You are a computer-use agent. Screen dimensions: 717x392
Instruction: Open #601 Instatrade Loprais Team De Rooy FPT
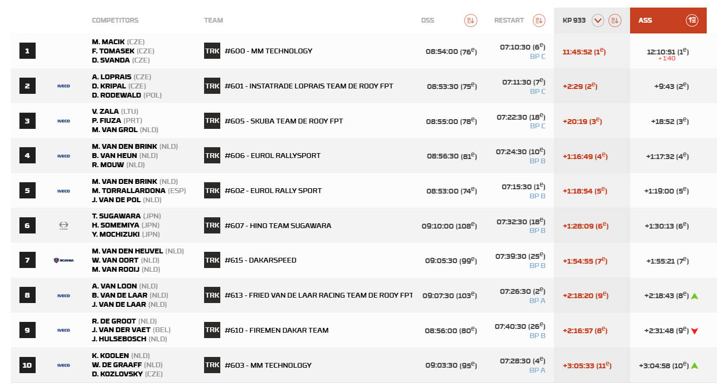point(309,86)
